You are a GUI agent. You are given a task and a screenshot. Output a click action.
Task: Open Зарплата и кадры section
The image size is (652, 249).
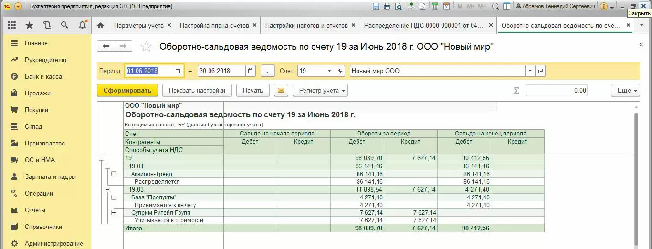click(46, 176)
